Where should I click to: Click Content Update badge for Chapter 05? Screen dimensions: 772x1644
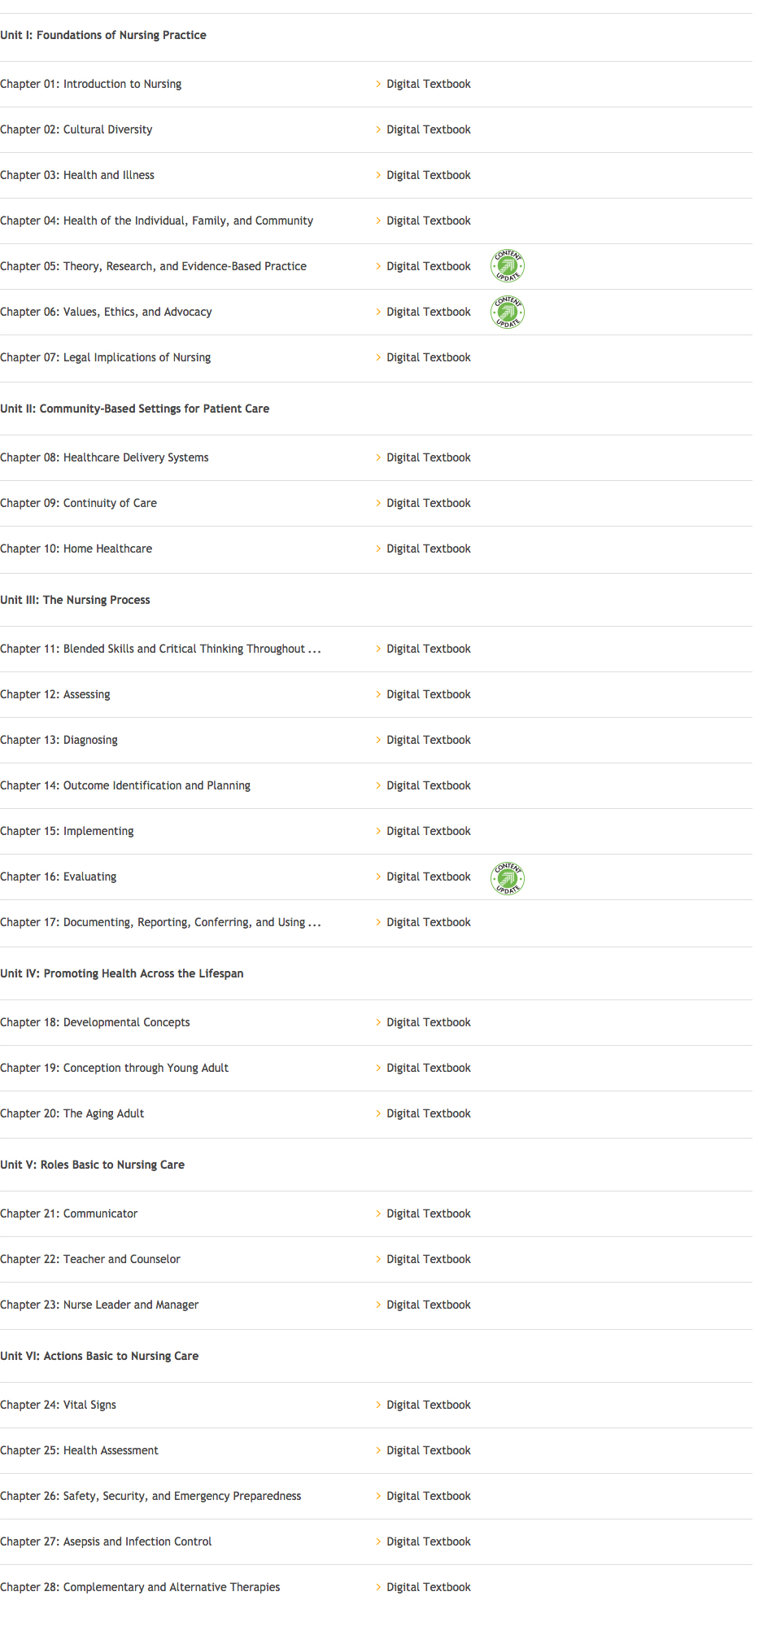tap(508, 266)
